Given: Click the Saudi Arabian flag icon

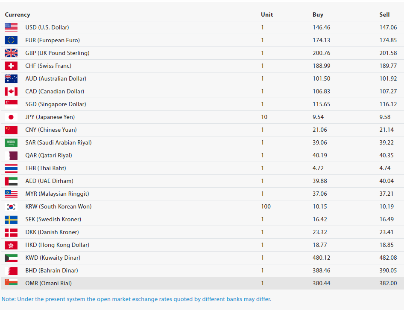Looking at the screenshot, I should coord(11,142).
